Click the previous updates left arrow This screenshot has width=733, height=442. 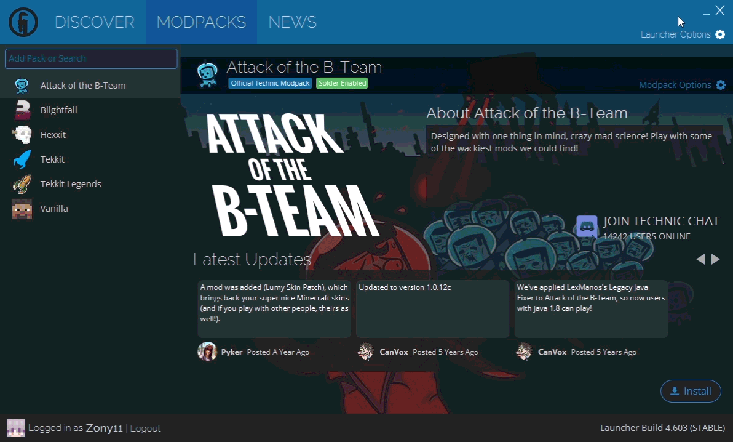pyautogui.click(x=700, y=259)
